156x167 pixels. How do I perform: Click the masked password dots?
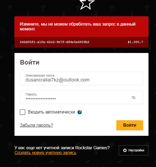41,99
